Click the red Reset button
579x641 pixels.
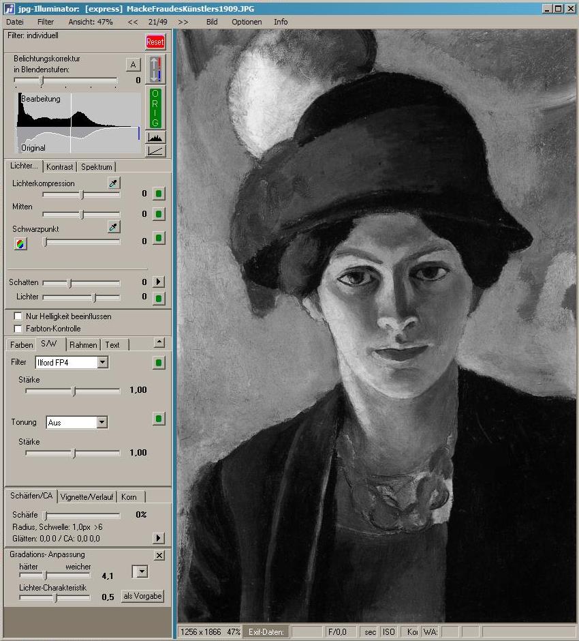(155, 42)
